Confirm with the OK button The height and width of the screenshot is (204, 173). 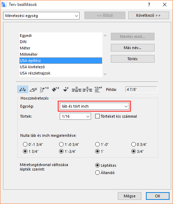(x=158, y=196)
